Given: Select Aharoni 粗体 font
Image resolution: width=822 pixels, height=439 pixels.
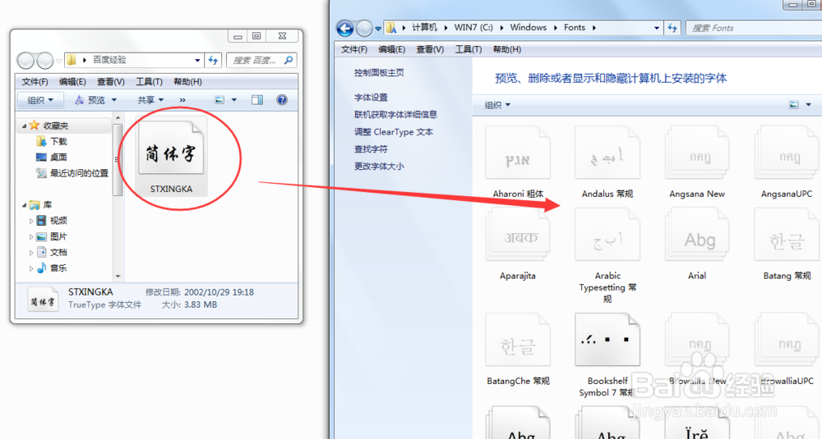Looking at the screenshot, I should tap(518, 163).
